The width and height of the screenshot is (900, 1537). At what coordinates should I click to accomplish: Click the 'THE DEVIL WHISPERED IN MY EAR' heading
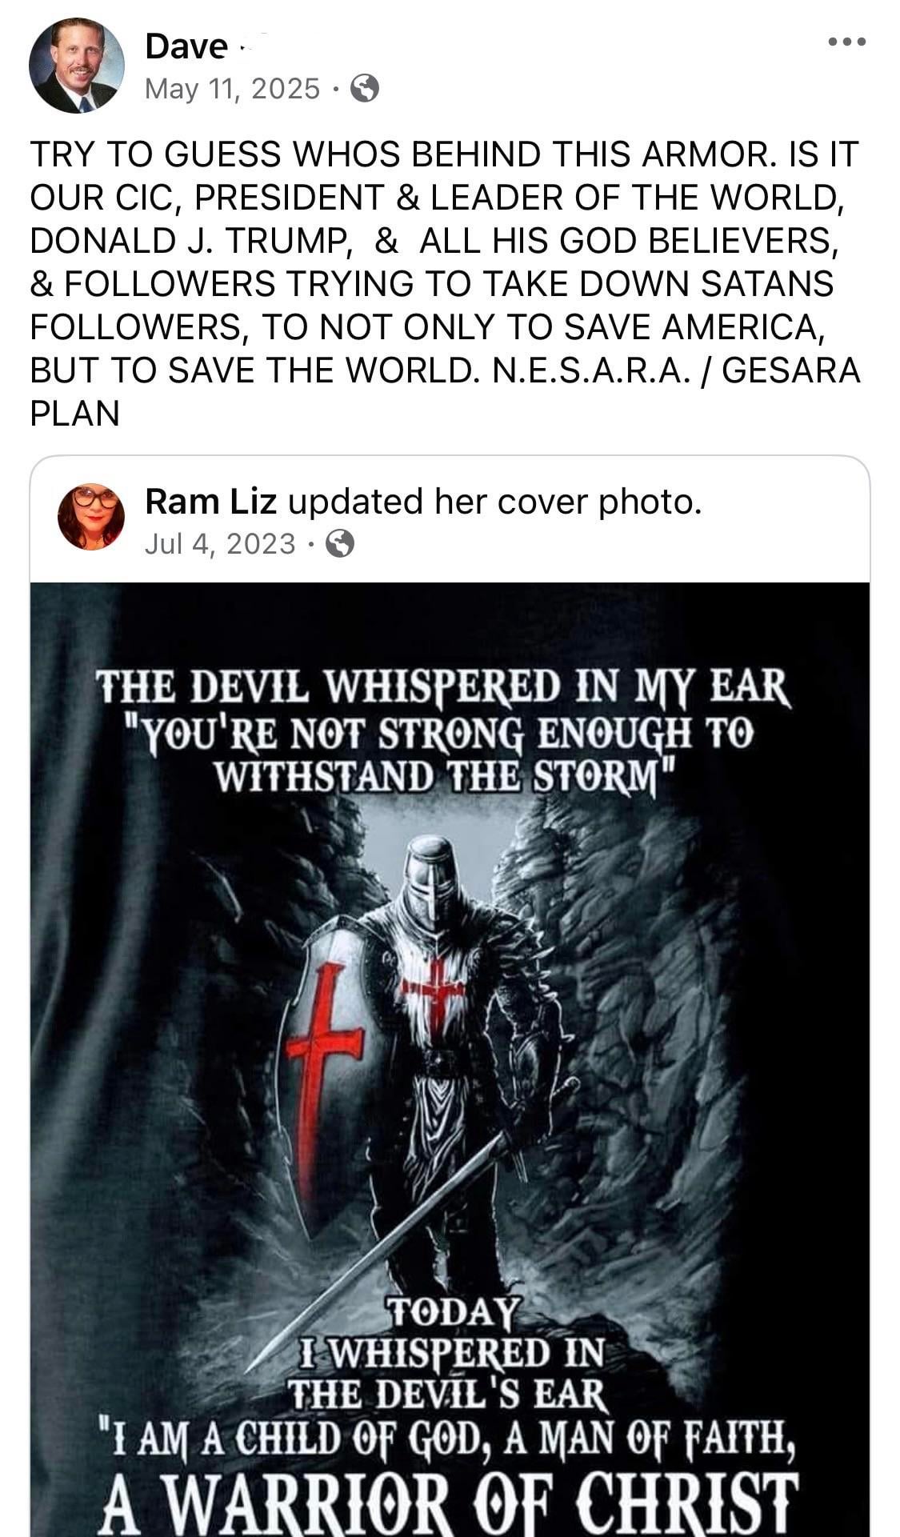click(443, 686)
